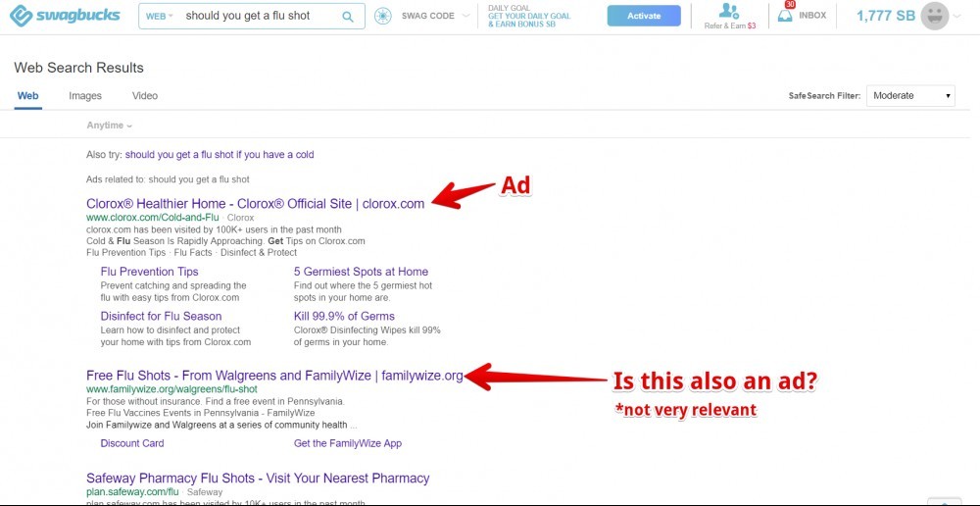Click 'Free Flu Vaccines Events in Pennsylvania - FamilyWize' text
980x506 pixels.
(200, 413)
